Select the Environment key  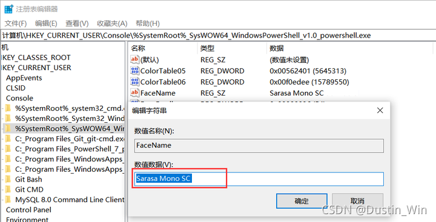click(27, 220)
